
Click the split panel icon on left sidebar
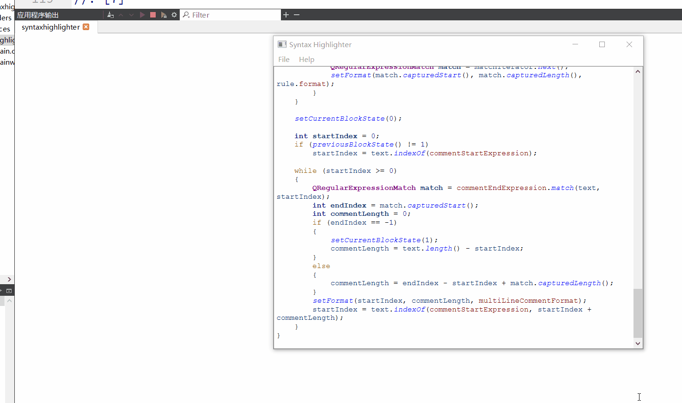point(9,291)
